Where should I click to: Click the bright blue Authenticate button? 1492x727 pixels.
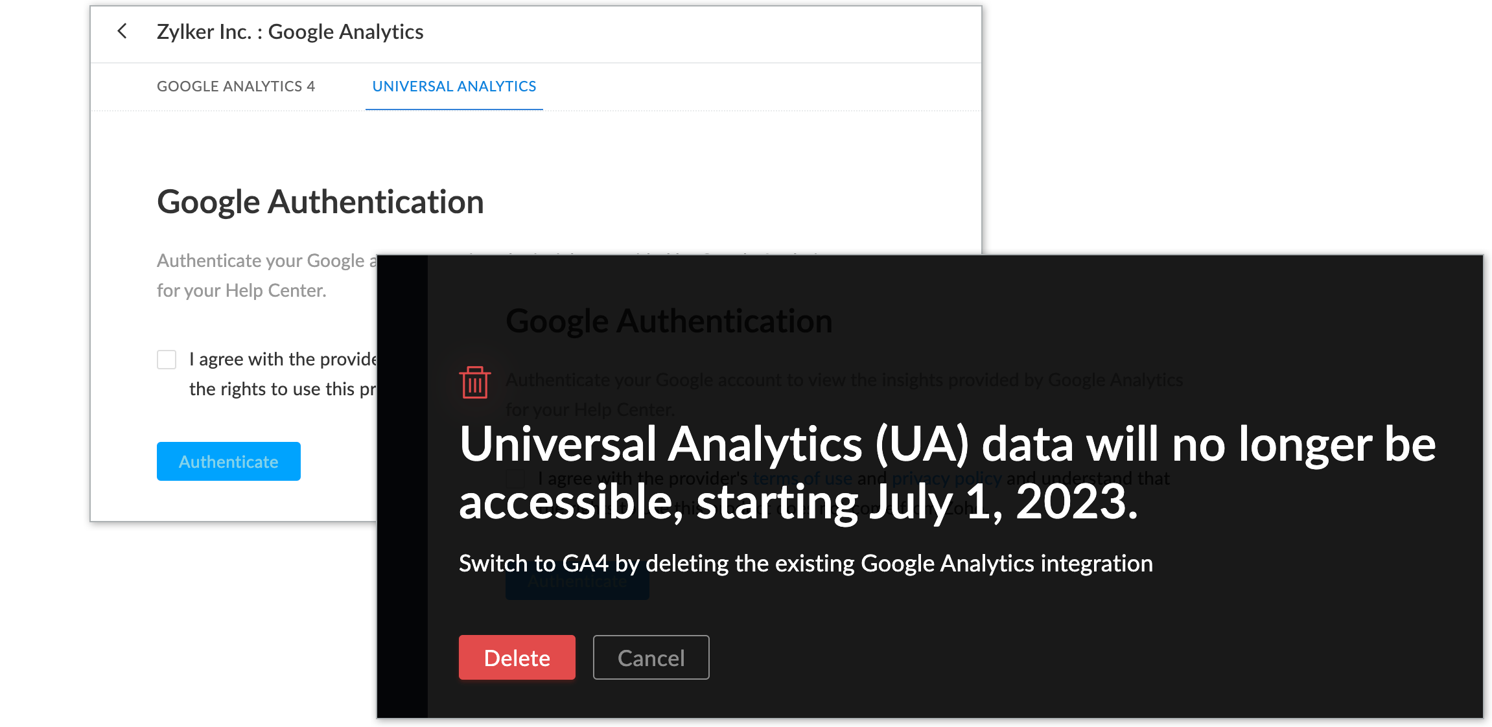[x=228, y=461]
